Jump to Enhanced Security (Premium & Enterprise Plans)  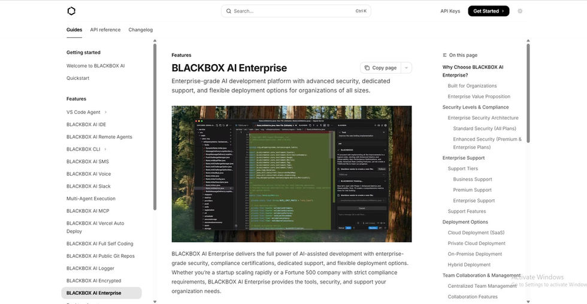pos(487,143)
